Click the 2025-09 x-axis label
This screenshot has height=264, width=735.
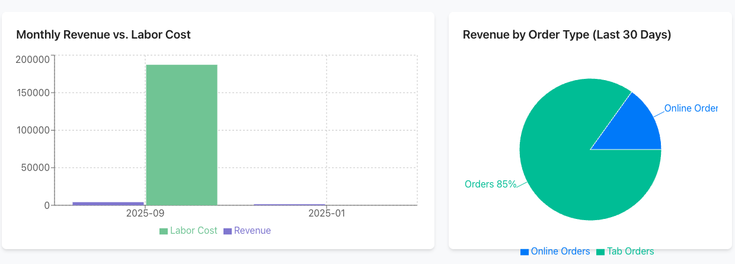tap(145, 214)
